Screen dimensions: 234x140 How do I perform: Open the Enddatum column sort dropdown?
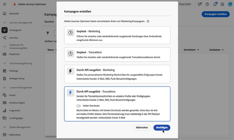(x=223, y=50)
